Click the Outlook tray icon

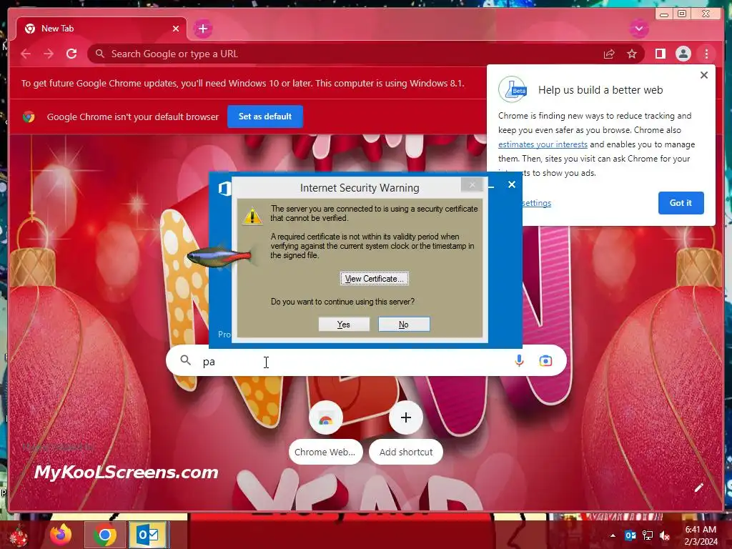coord(630,535)
